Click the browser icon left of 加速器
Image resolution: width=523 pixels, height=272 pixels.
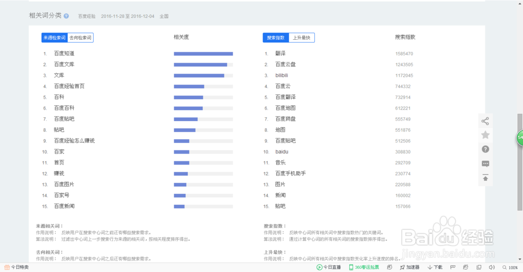389,267
